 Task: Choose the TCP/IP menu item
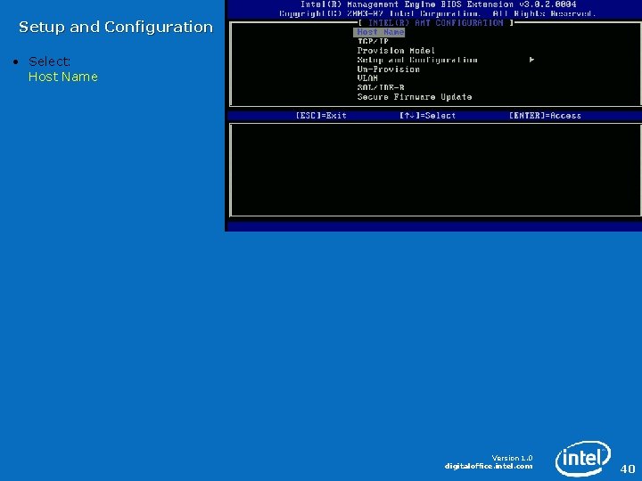point(373,41)
